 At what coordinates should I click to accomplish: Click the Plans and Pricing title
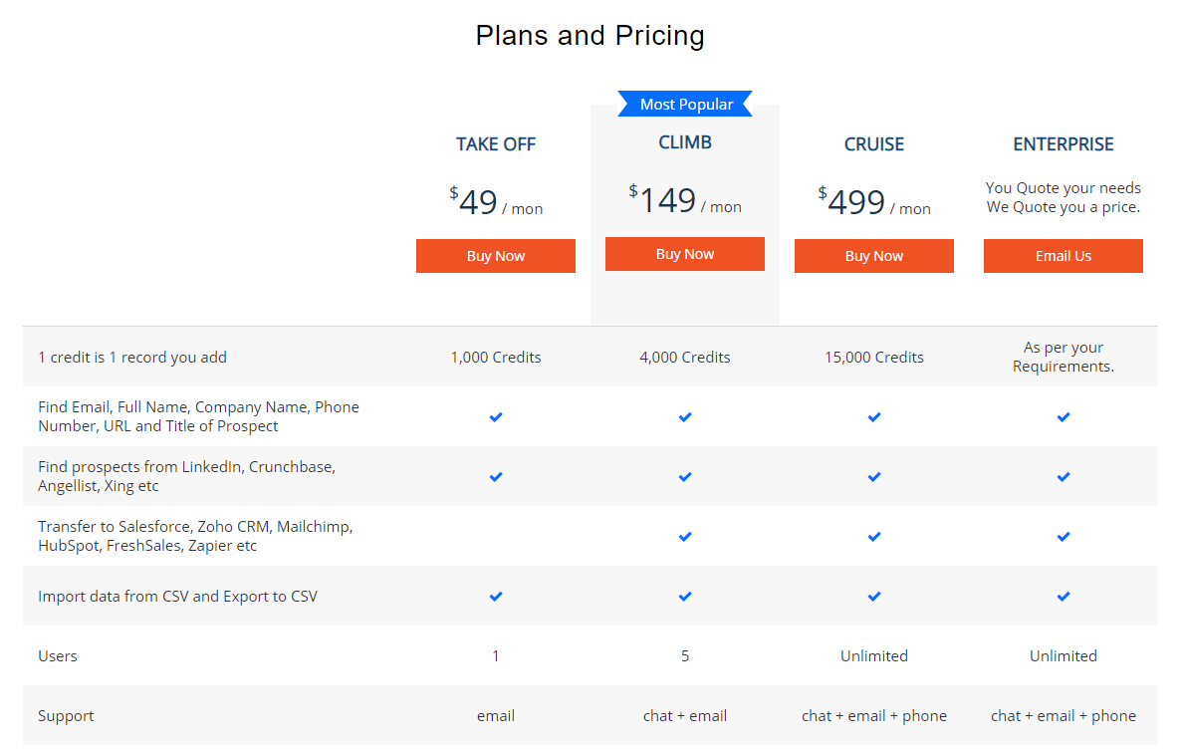coord(591,36)
